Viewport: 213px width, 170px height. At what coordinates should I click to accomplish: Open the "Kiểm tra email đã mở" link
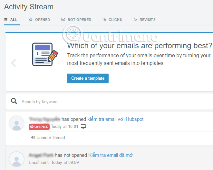(111, 155)
